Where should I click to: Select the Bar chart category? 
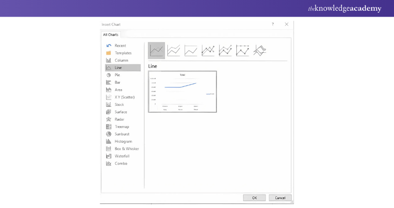[x=117, y=82]
